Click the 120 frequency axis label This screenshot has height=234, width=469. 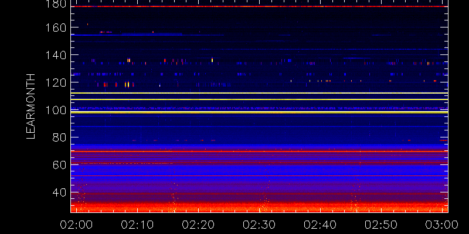tap(57, 82)
